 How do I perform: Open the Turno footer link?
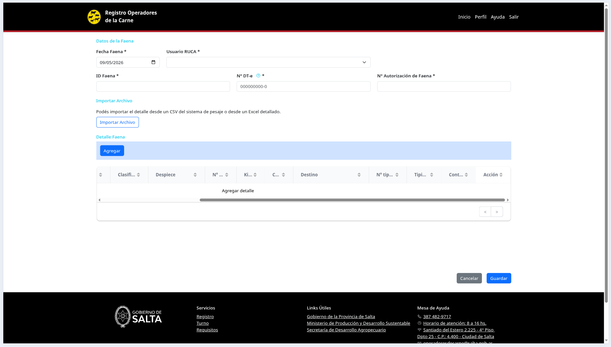[x=202, y=323]
